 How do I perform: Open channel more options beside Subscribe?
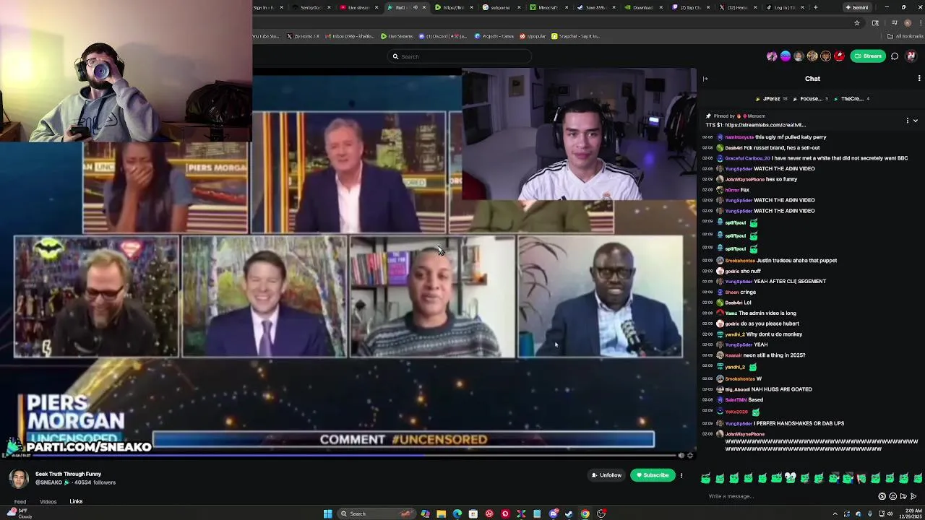(x=681, y=475)
